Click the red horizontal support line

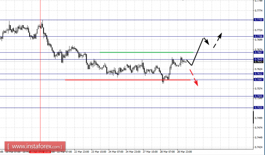(128, 80)
